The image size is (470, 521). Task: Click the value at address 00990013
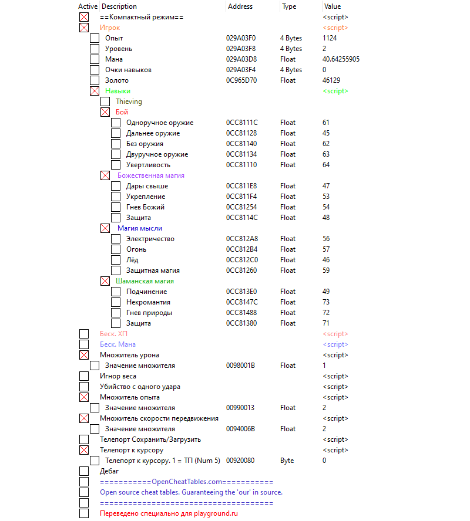(324, 408)
